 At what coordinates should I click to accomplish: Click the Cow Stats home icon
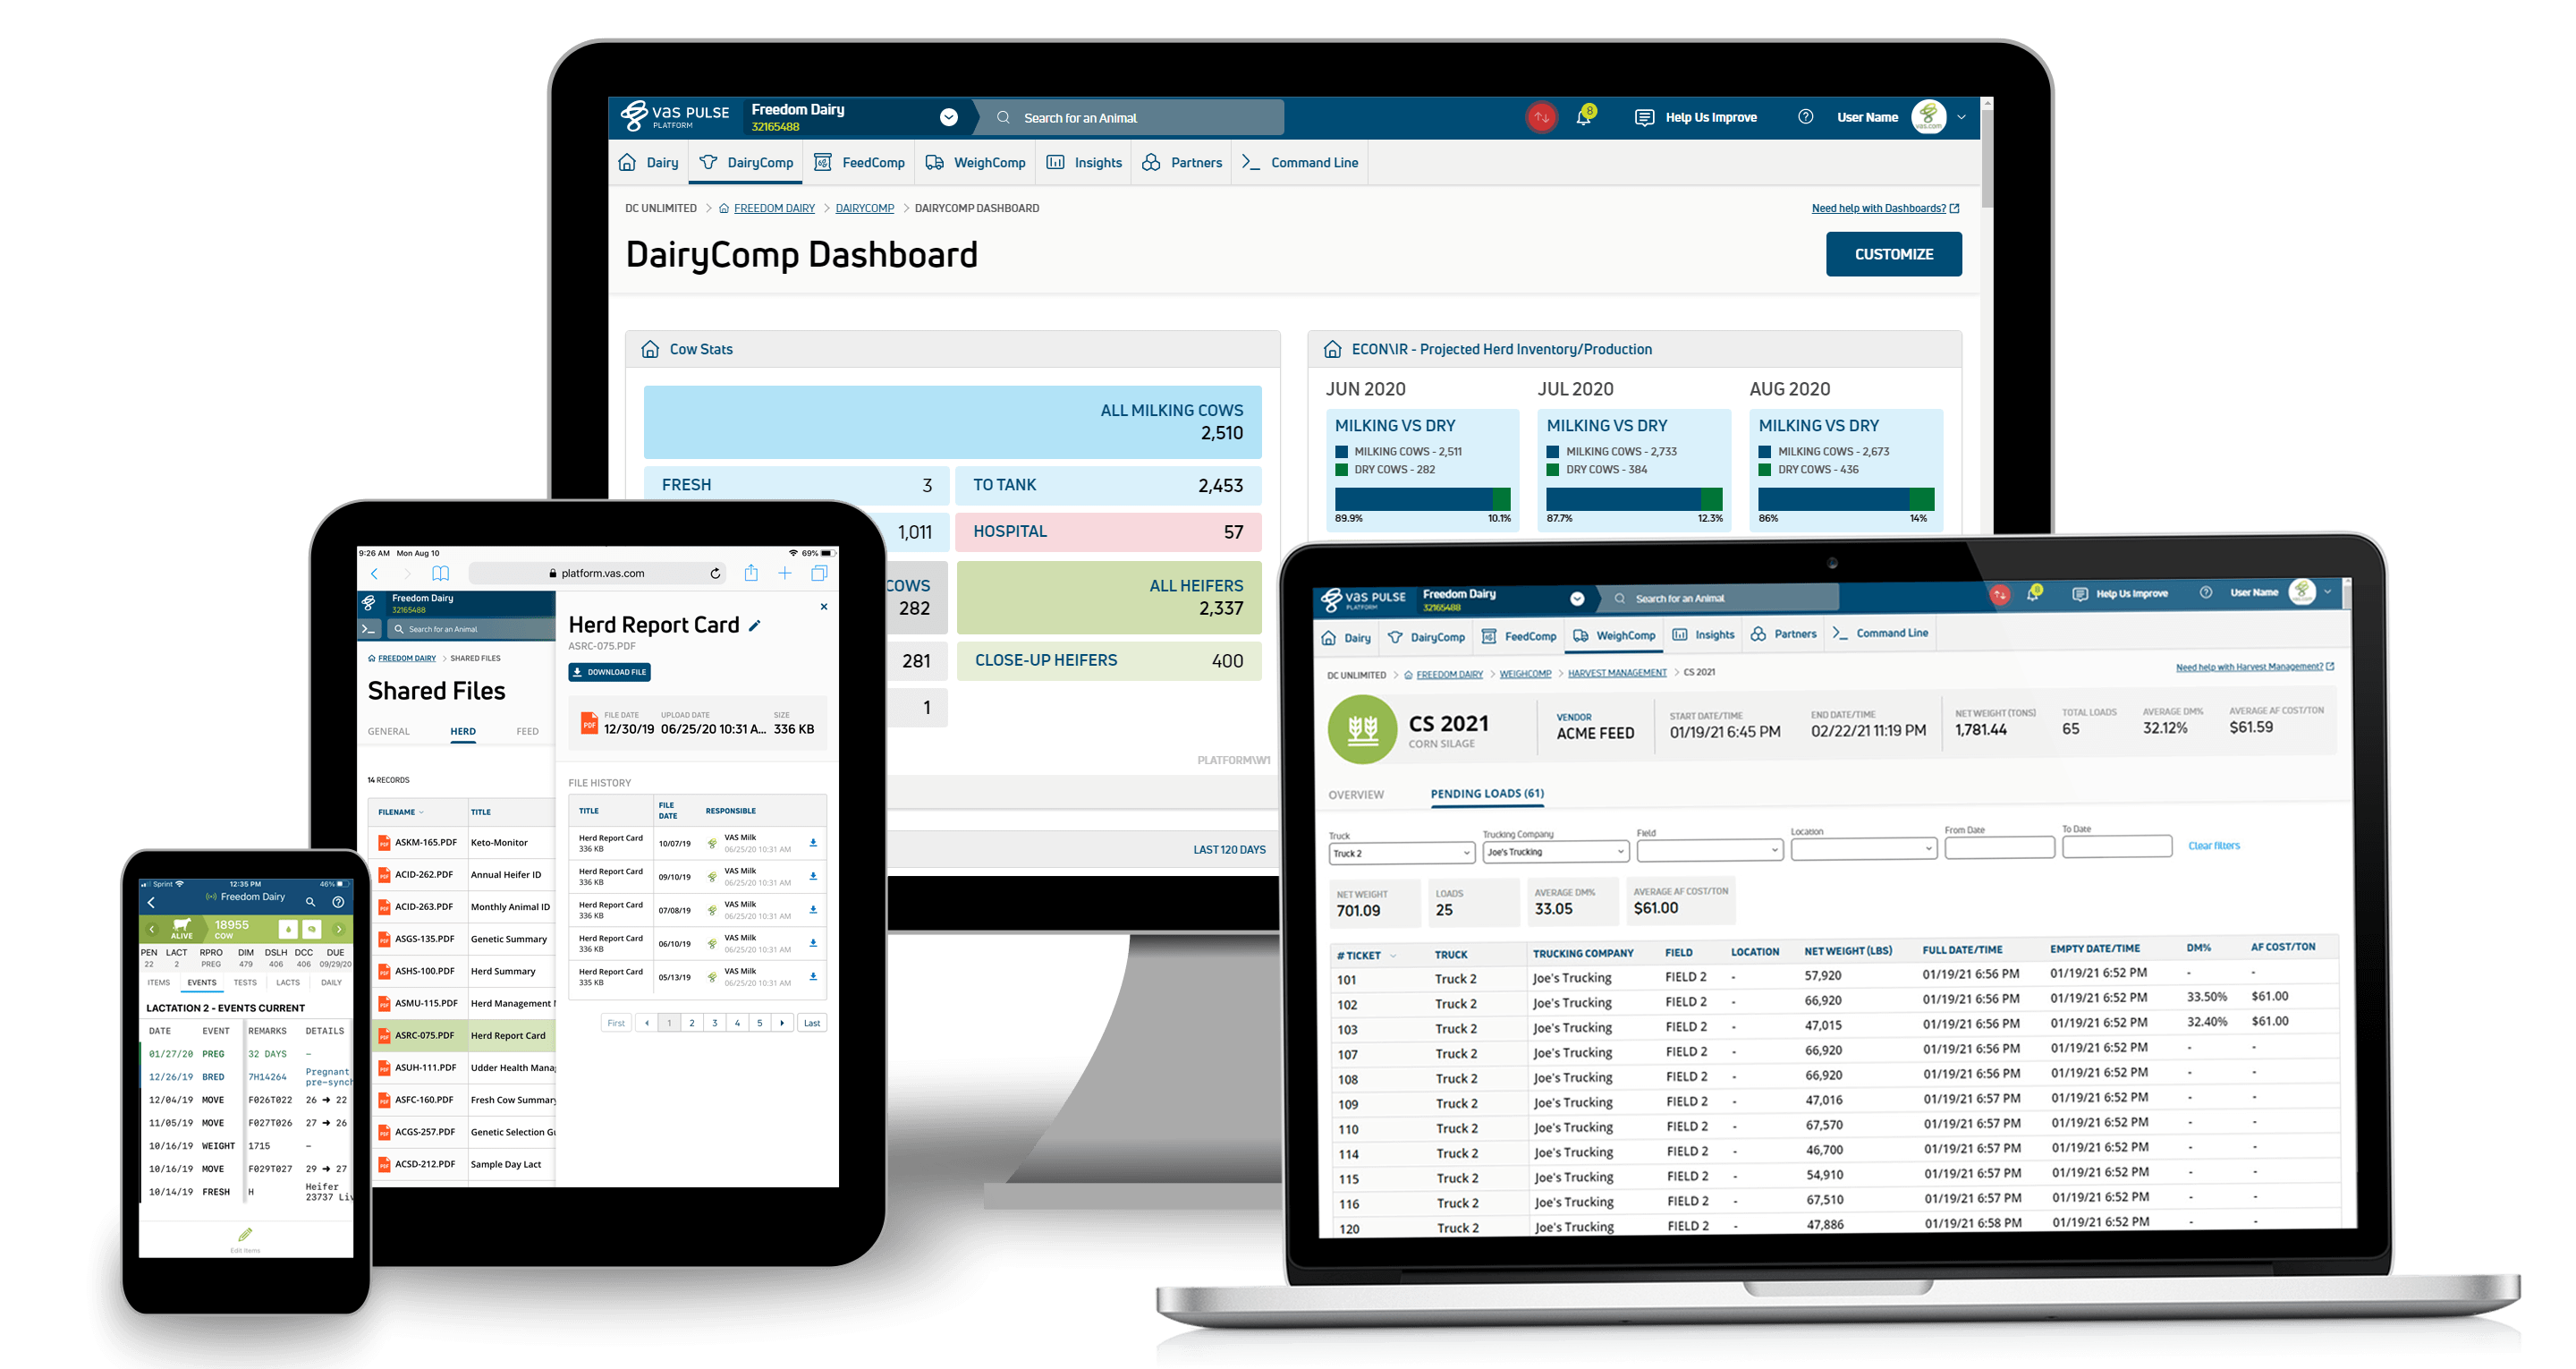649,350
